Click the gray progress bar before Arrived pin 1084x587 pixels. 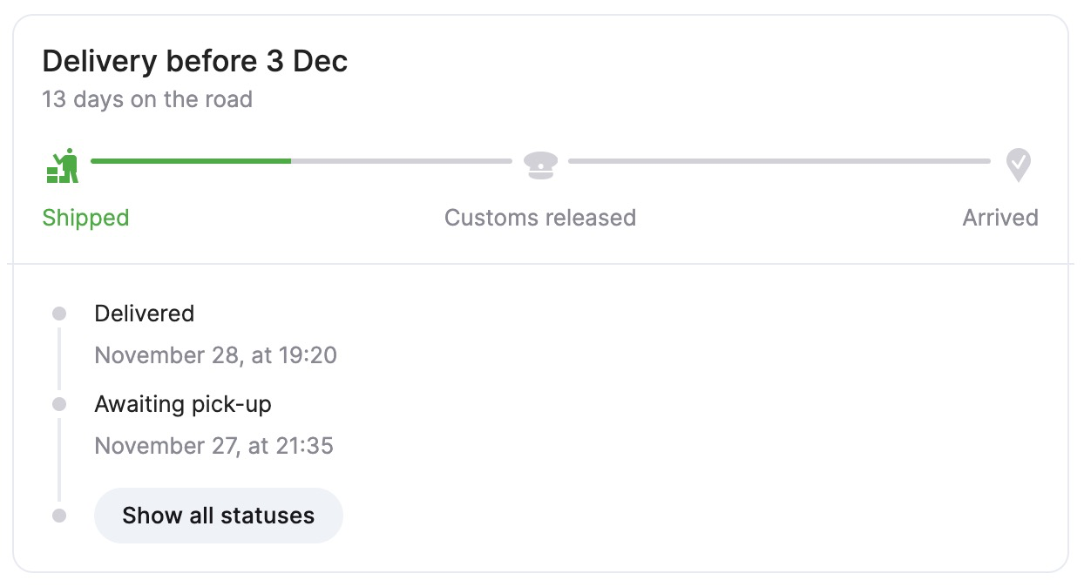click(779, 161)
